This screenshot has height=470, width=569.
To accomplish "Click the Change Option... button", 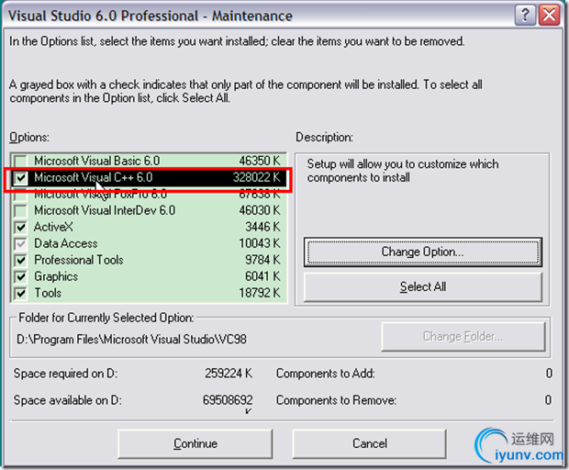I will tap(423, 252).
